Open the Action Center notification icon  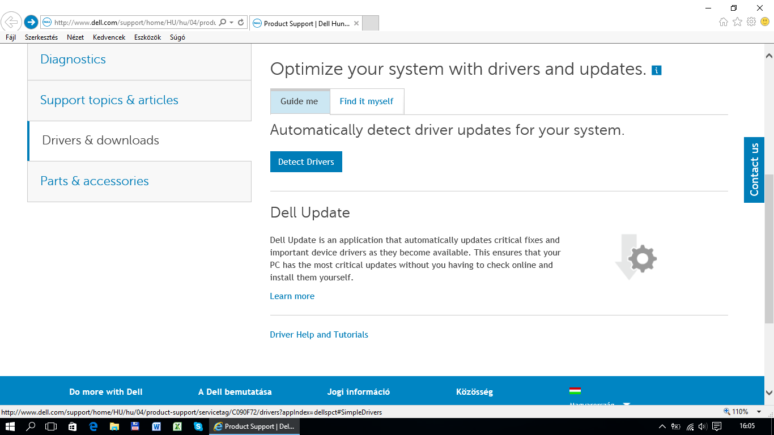[x=717, y=427]
